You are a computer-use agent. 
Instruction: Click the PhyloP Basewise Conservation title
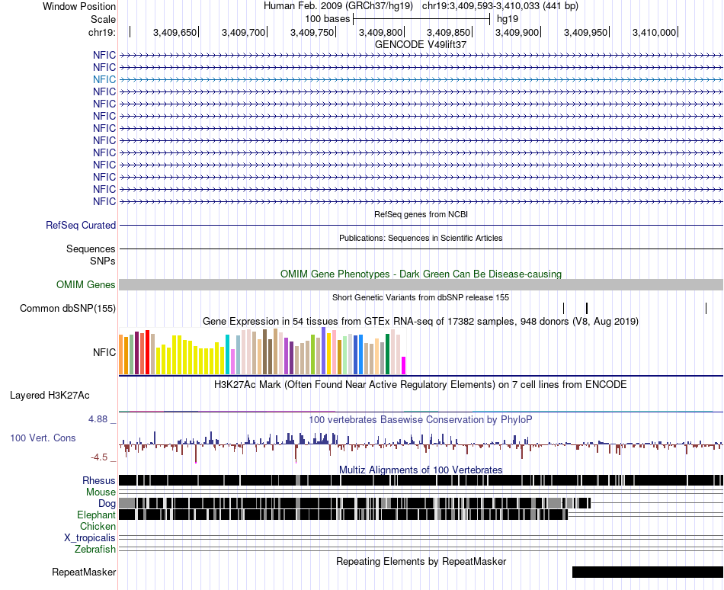pyautogui.click(x=421, y=420)
